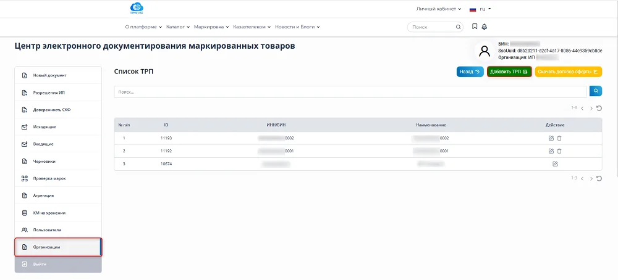
Task: Refresh the list using top reload icon
Action: coord(599,108)
